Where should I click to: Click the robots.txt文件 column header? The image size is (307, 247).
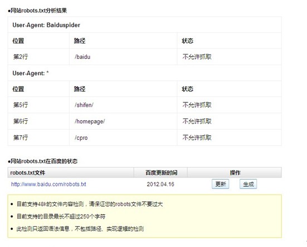(71, 172)
